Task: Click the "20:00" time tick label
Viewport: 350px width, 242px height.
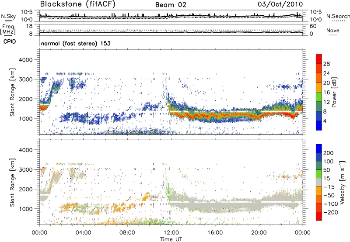Action: (259, 233)
